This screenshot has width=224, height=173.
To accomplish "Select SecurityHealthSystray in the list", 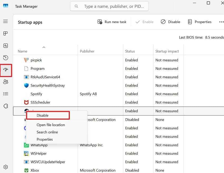I will click(48, 85).
